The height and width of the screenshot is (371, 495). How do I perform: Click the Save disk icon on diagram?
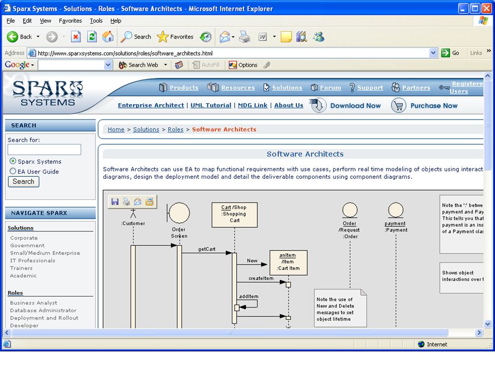point(115,202)
